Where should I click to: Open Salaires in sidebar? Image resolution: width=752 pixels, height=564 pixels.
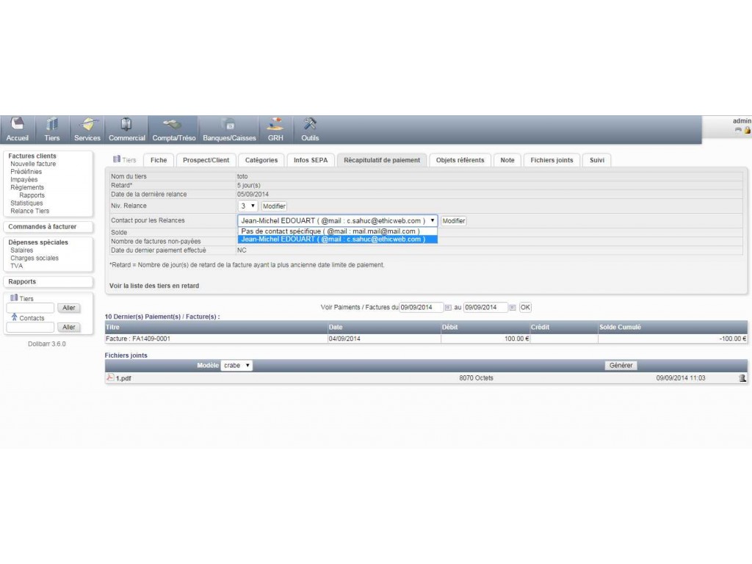tap(21, 250)
